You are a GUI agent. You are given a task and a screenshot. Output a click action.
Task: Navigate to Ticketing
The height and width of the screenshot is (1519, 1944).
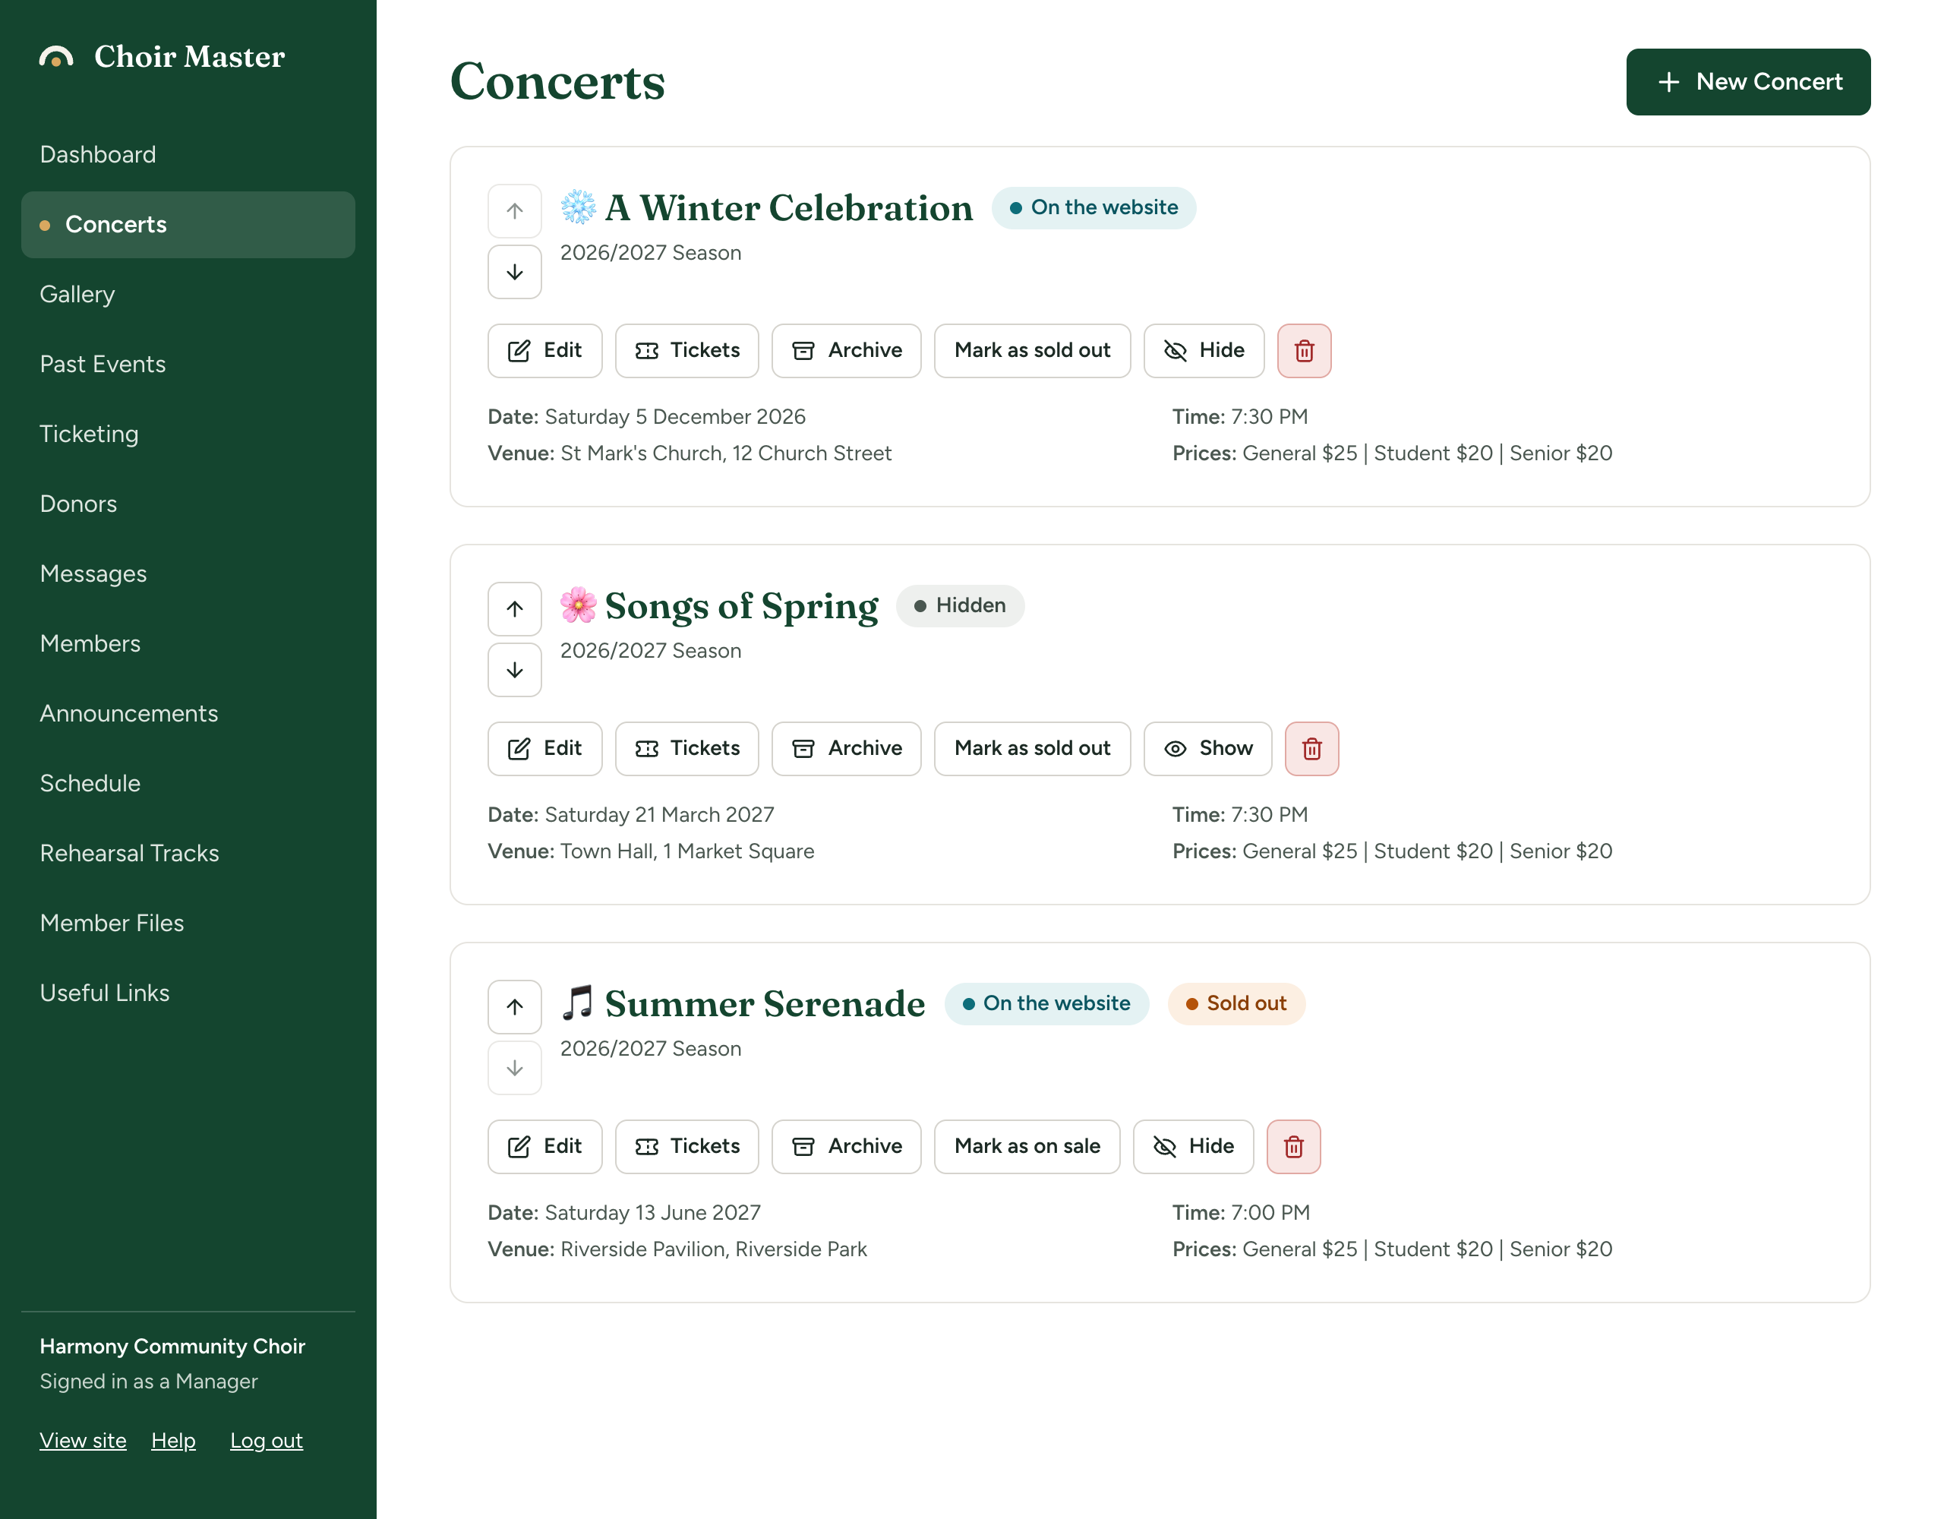tap(188, 434)
